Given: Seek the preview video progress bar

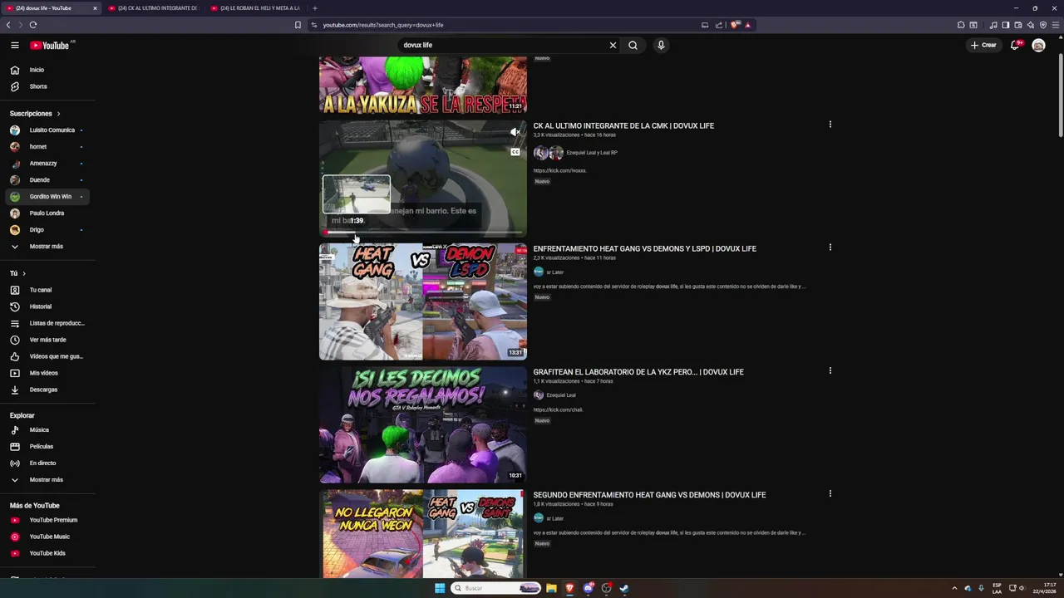Looking at the screenshot, I should click(423, 233).
